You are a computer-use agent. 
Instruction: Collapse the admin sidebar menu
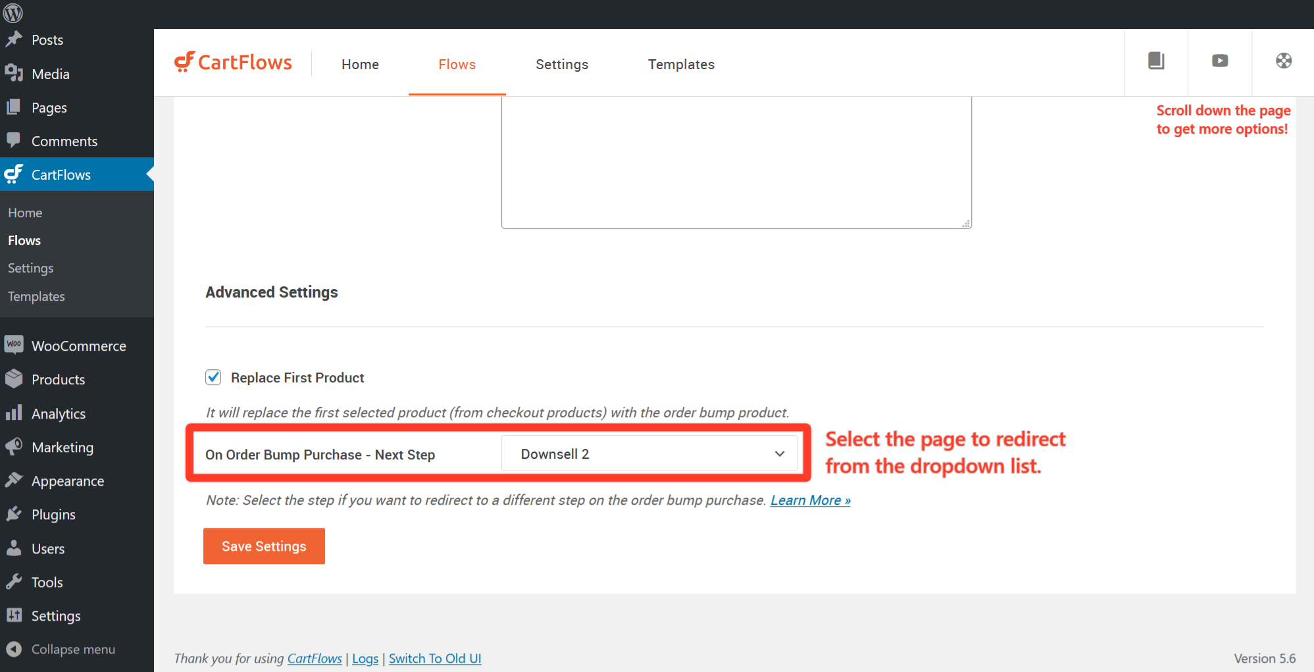[x=72, y=650]
